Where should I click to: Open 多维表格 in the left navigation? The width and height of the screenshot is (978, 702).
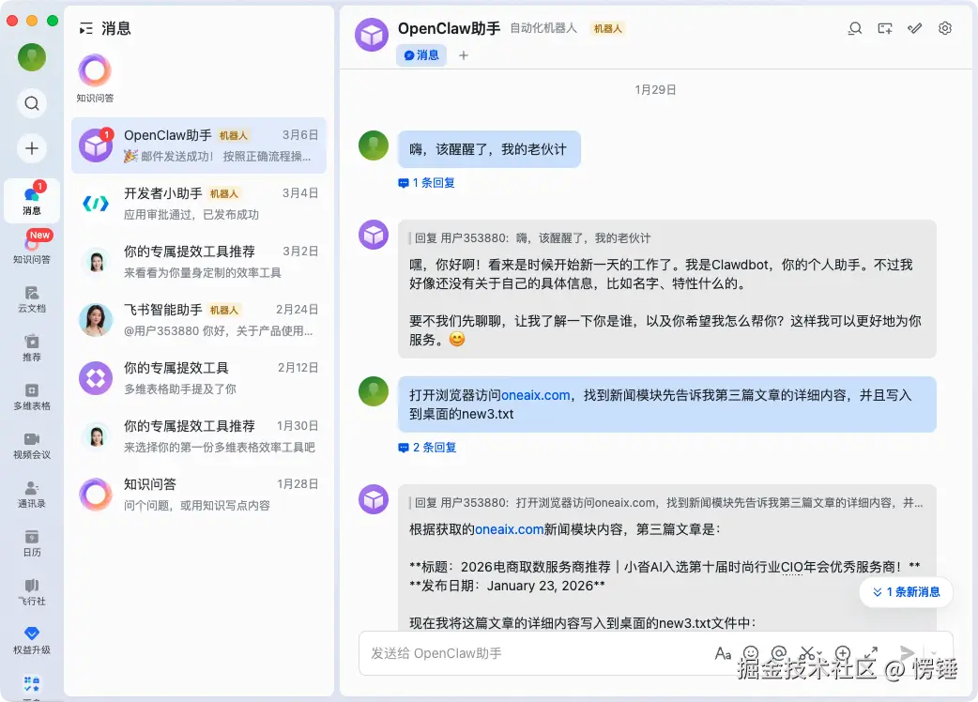[32, 396]
